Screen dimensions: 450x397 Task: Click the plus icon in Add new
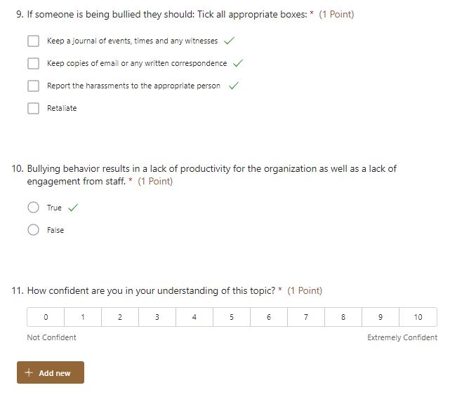coord(29,372)
